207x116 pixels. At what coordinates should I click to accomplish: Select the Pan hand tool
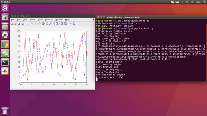(x=39, y=24)
